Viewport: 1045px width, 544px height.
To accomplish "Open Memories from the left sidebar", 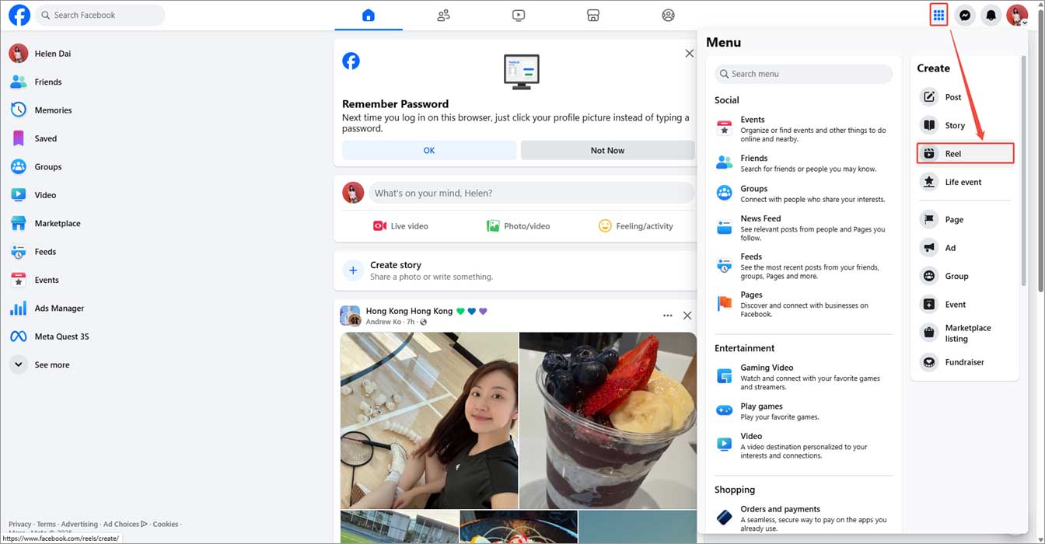I will 54,110.
